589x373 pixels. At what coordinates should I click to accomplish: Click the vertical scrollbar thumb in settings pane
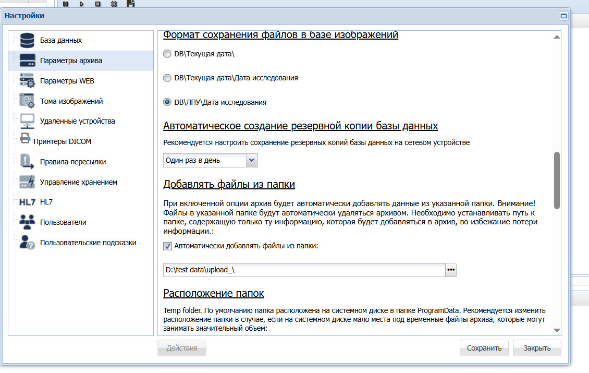point(557,180)
